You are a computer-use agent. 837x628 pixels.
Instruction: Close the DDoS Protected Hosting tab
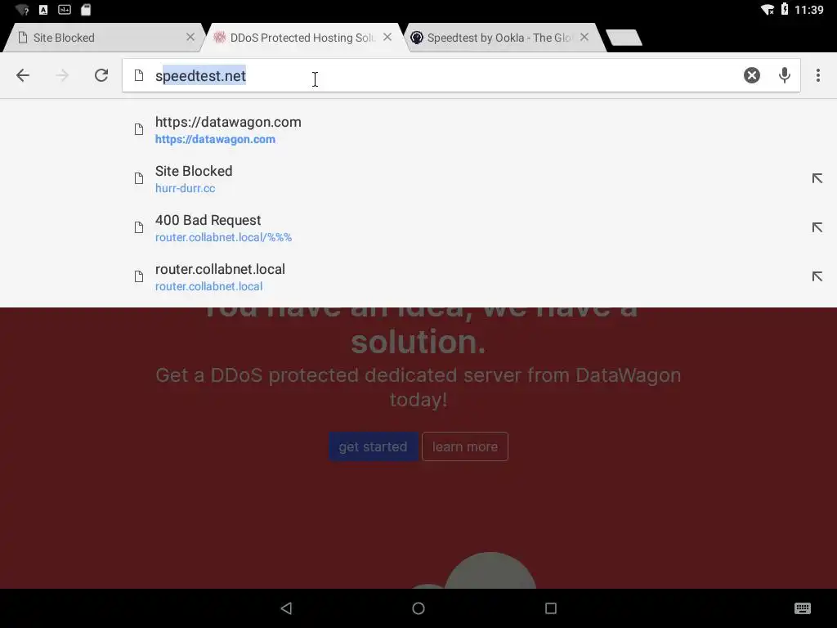387,37
